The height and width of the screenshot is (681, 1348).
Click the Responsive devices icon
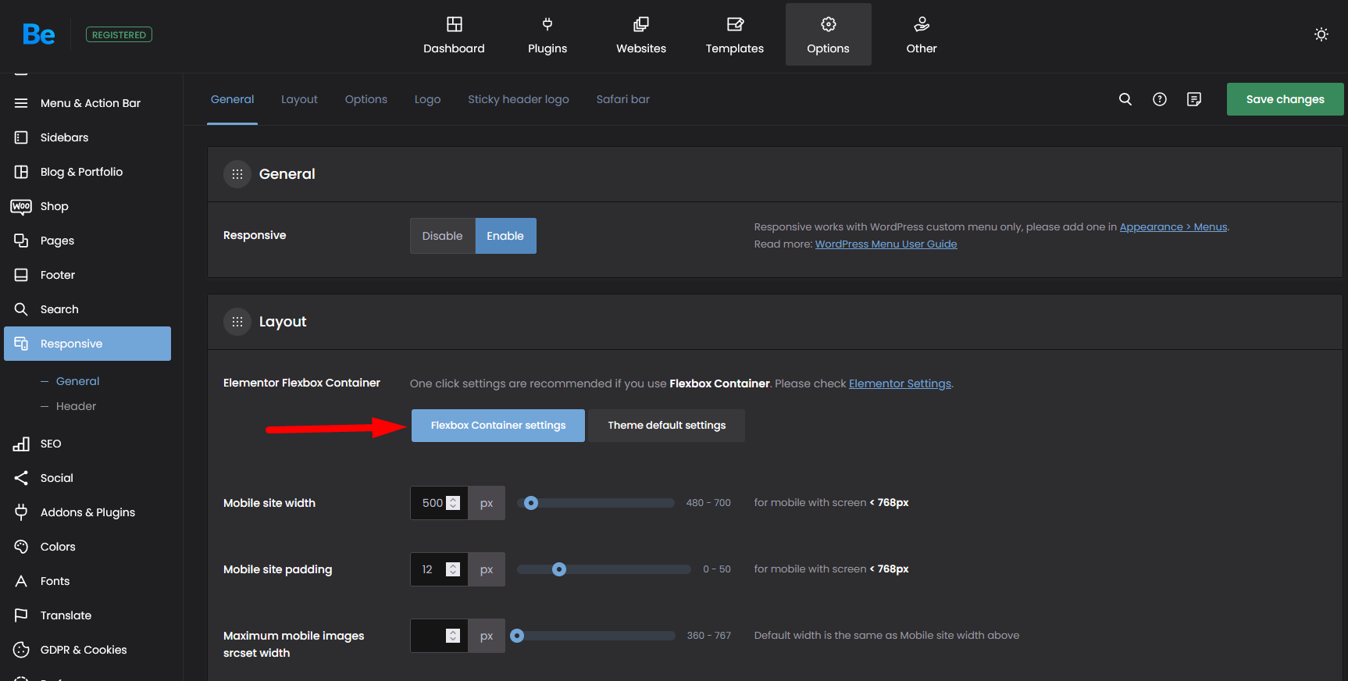(21, 344)
